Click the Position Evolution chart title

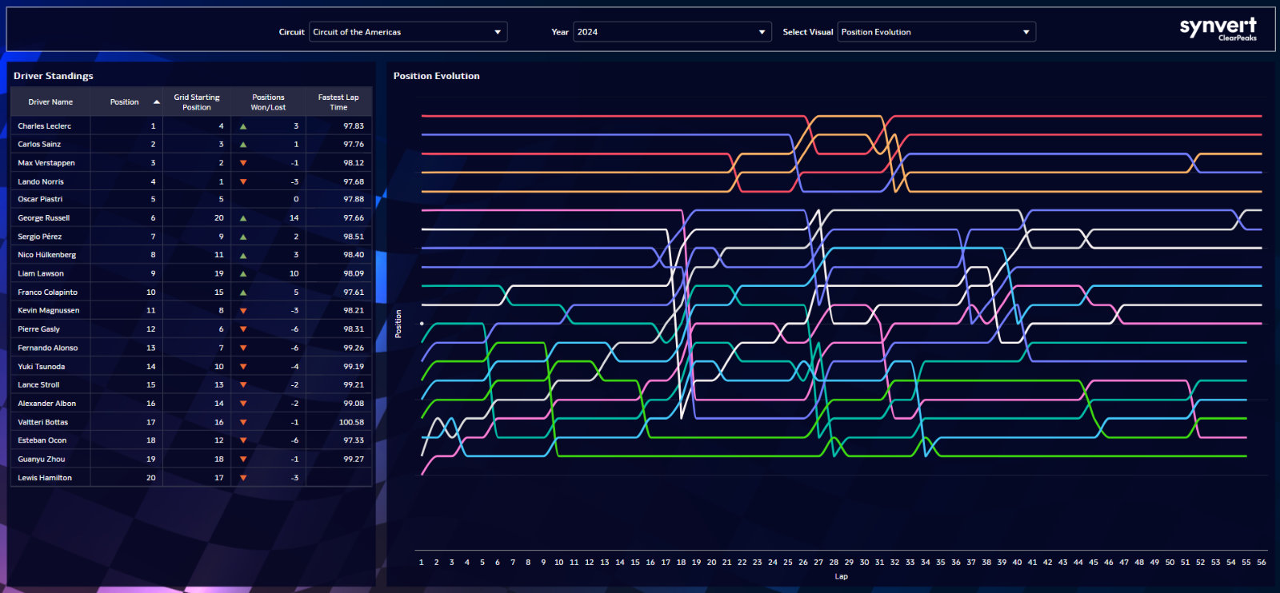coord(437,76)
